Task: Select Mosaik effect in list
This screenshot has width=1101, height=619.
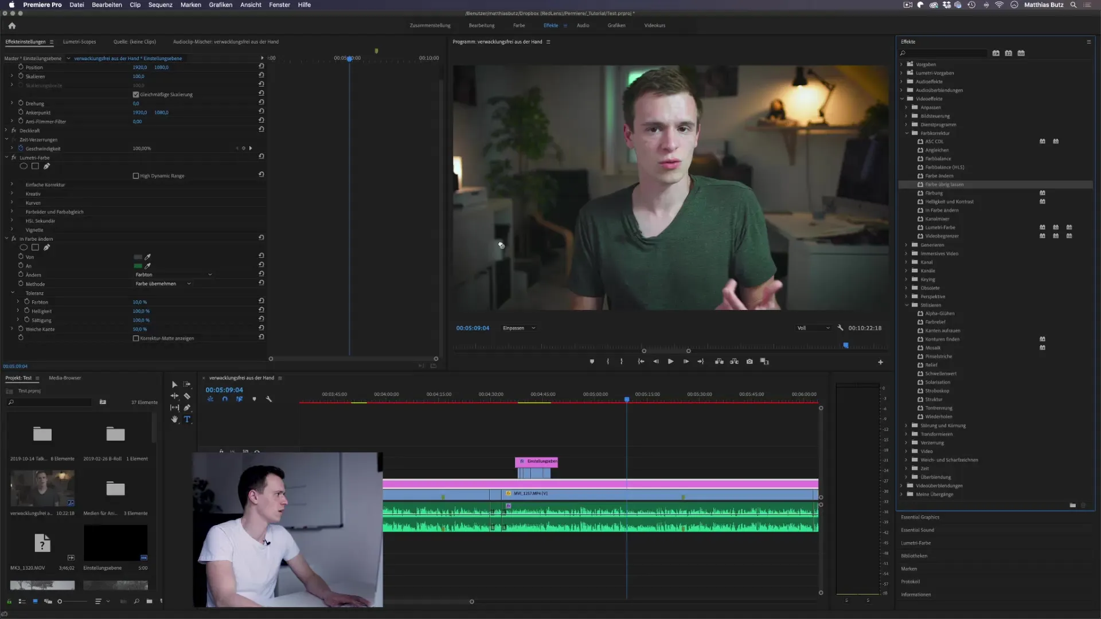Action: click(933, 348)
